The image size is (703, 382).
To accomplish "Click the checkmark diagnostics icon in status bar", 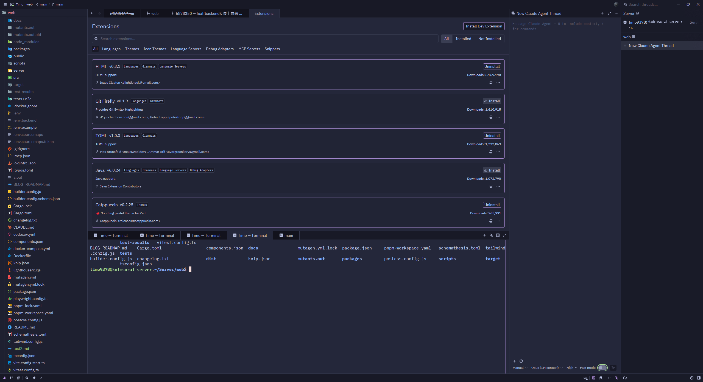I will click(41, 378).
